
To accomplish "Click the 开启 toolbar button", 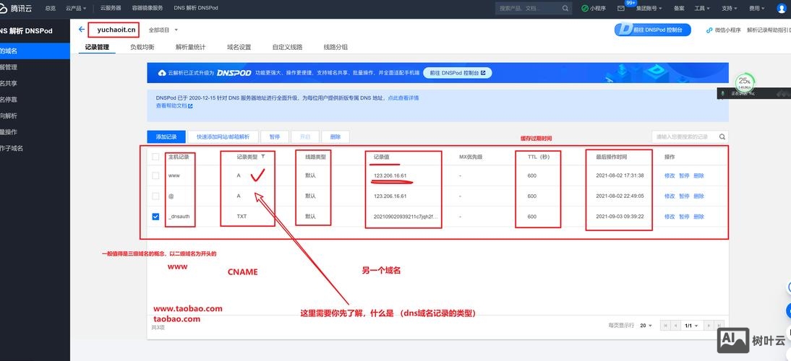I will pos(305,136).
